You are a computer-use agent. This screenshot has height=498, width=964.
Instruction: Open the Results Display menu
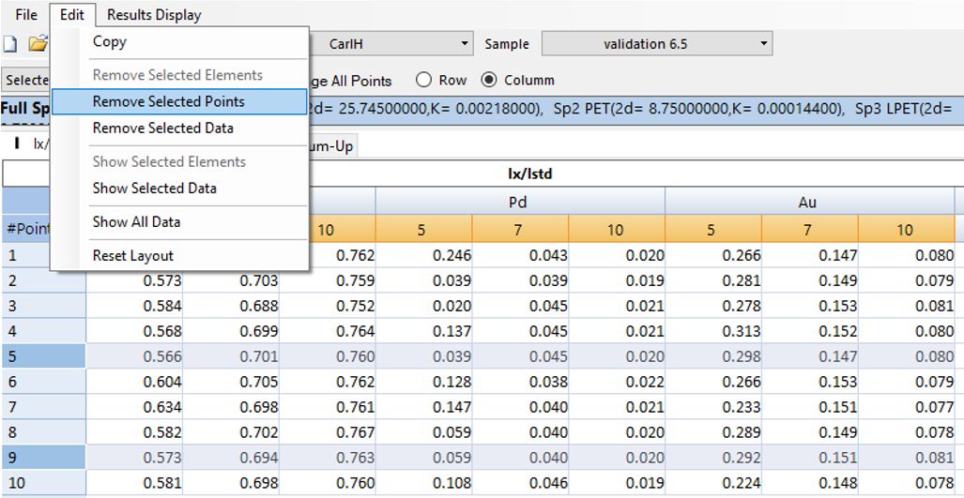pyautogui.click(x=153, y=15)
